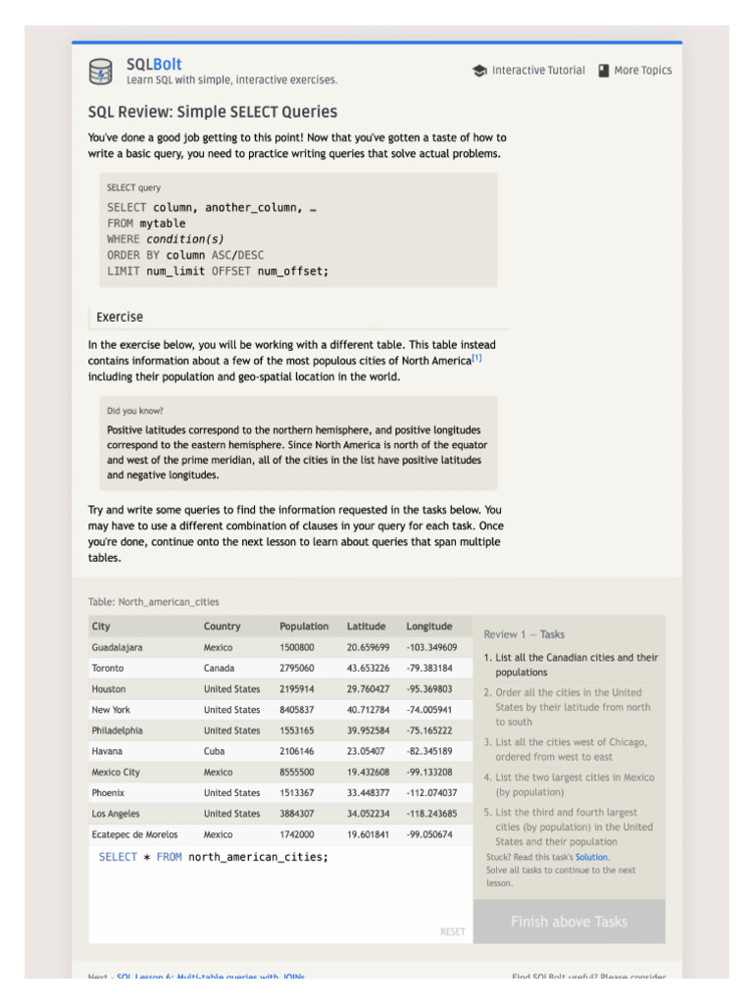753x1004 pixels.
Task: Click the Longitude column header
Action: [429, 627]
